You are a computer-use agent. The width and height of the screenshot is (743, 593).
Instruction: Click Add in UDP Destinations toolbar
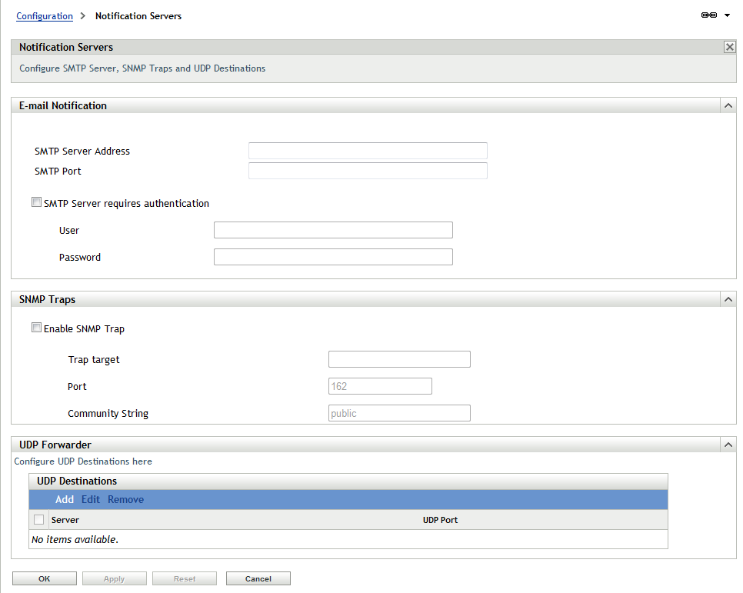(x=65, y=499)
